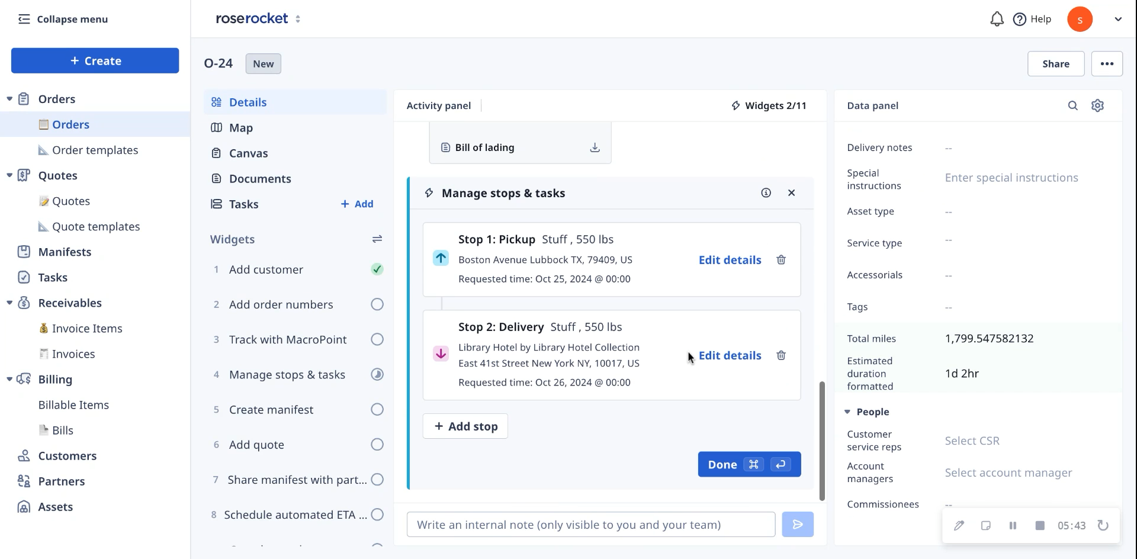Collapse the Quotes section in sidebar
Screen dimensions: 1137x559
[9, 175]
